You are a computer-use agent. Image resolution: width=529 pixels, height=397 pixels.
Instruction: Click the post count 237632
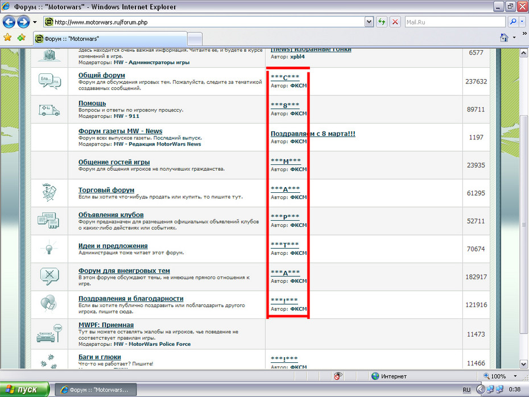pyautogui.click(x=476, y=81)
